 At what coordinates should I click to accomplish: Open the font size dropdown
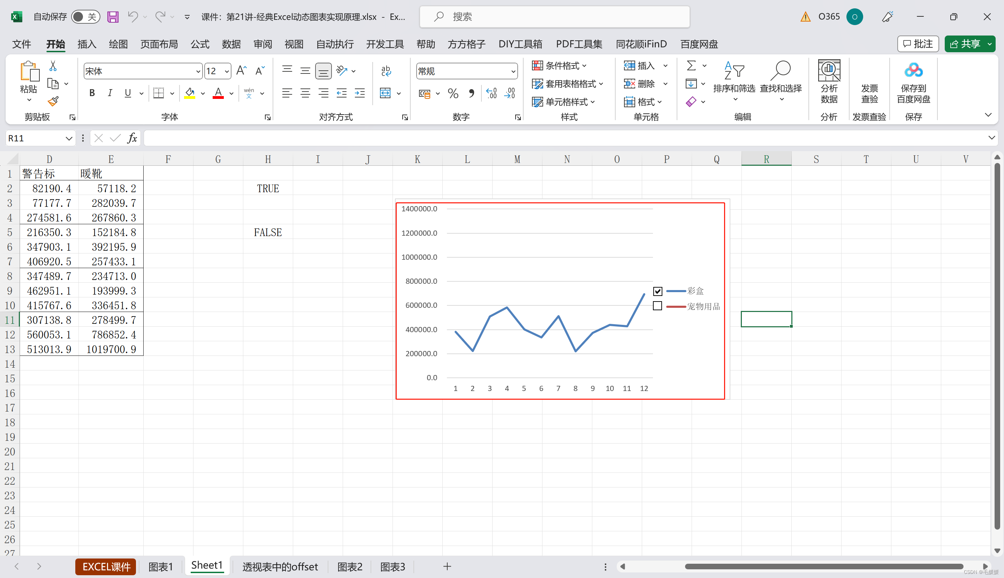pyautogui.click(x=227, y=71)
